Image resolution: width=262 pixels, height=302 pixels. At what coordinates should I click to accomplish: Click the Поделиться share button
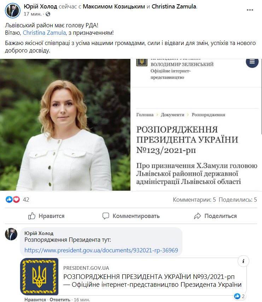click(x=215, y=216)
